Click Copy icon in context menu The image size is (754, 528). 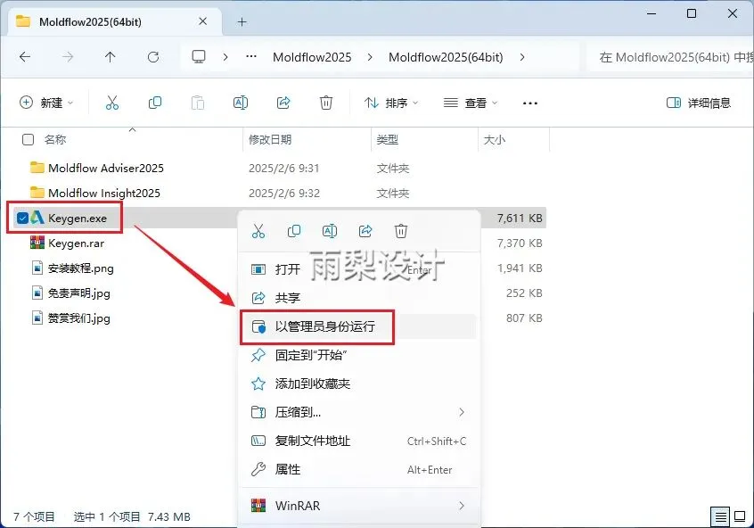[294, 231]
